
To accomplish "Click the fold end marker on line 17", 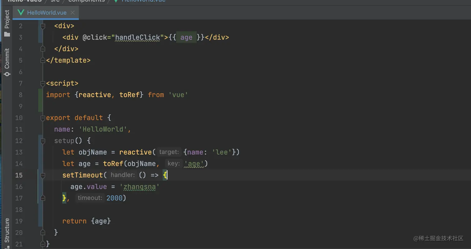I will (x=43, y=198).
